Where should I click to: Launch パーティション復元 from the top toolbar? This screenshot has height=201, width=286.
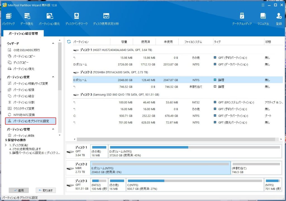(x=49, y=16)
